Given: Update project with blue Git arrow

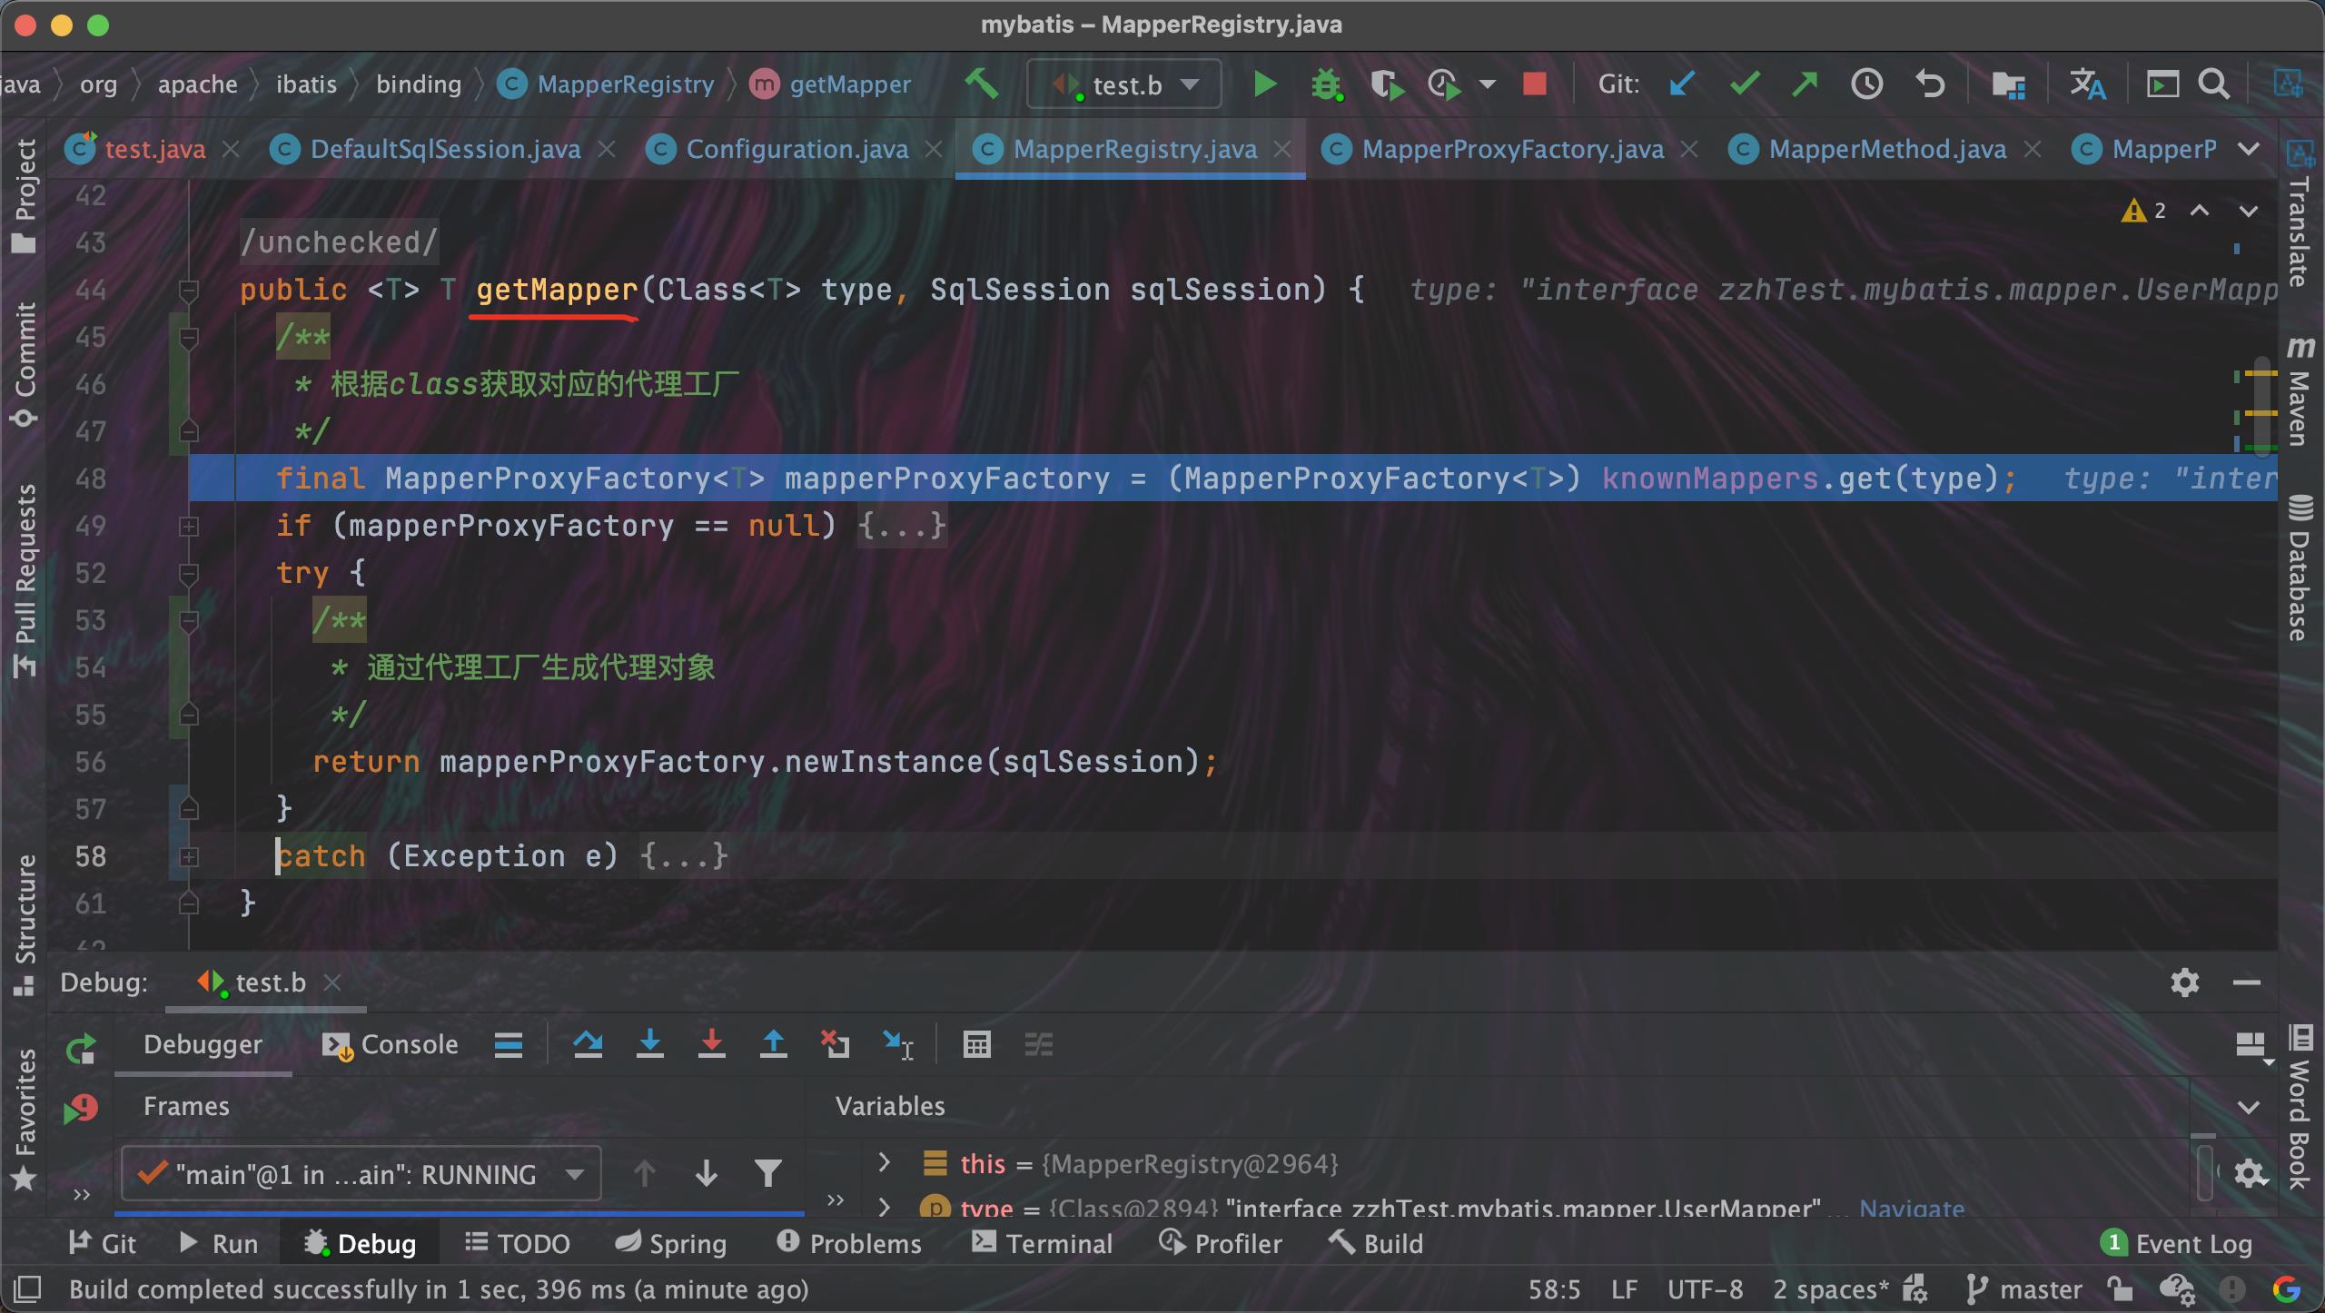Looking at the screenshot, I should (1682, 84).
